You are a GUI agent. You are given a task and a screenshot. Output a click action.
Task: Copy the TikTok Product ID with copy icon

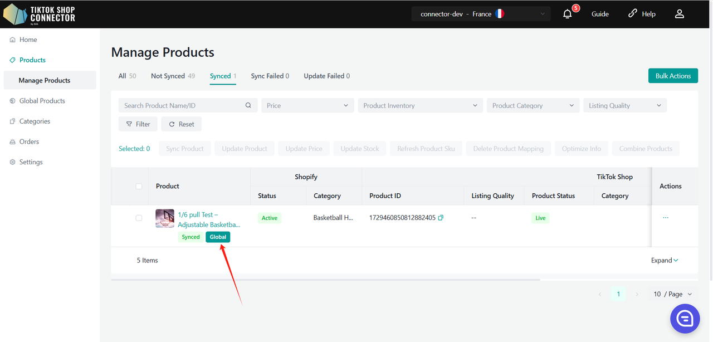tap(441, 218)
